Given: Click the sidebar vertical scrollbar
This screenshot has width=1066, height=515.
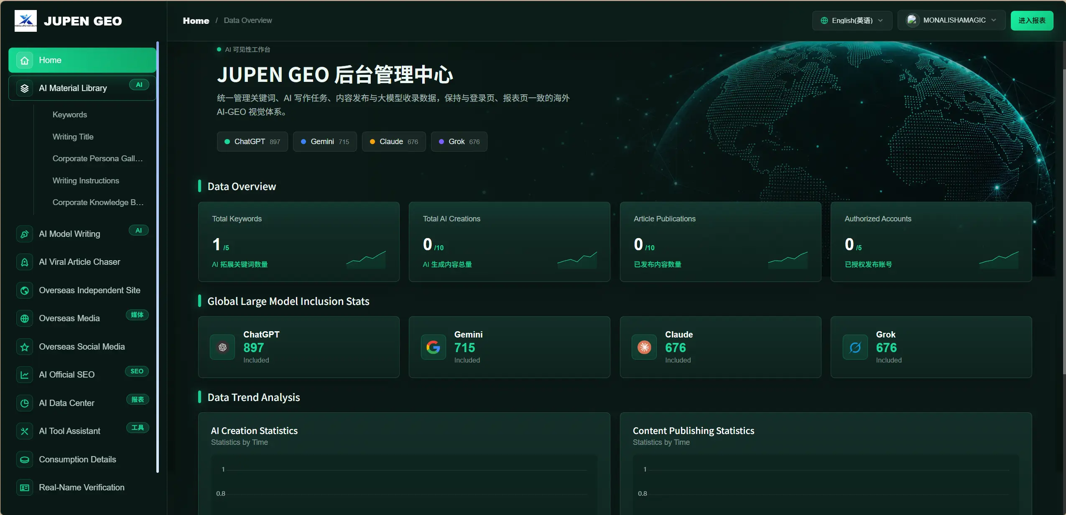Looking at the screenshot, I should pos(158,257).
